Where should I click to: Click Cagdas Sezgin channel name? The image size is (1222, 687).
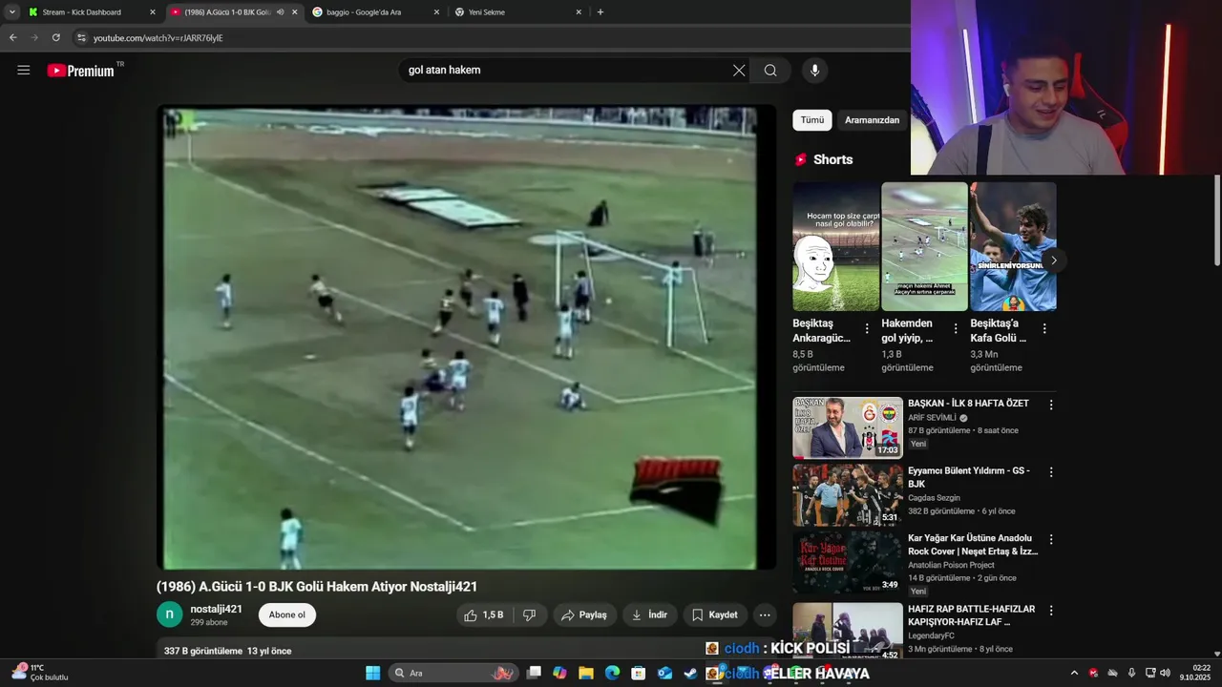[x=934, y=498]
